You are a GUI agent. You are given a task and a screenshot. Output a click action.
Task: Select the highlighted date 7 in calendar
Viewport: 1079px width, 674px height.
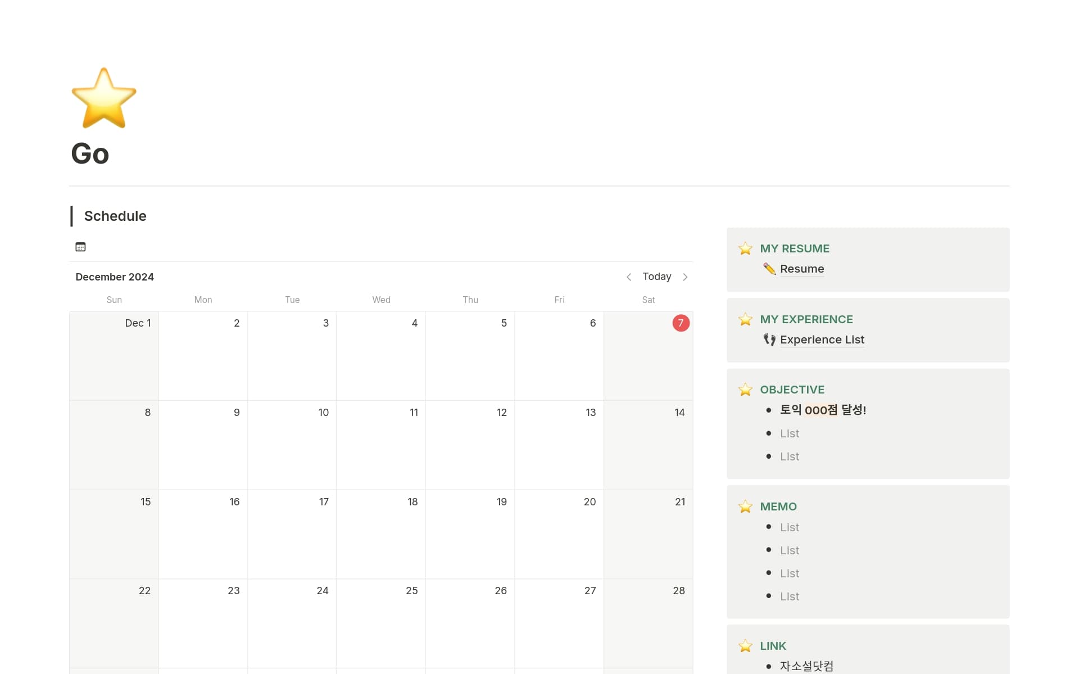point(681,323)
